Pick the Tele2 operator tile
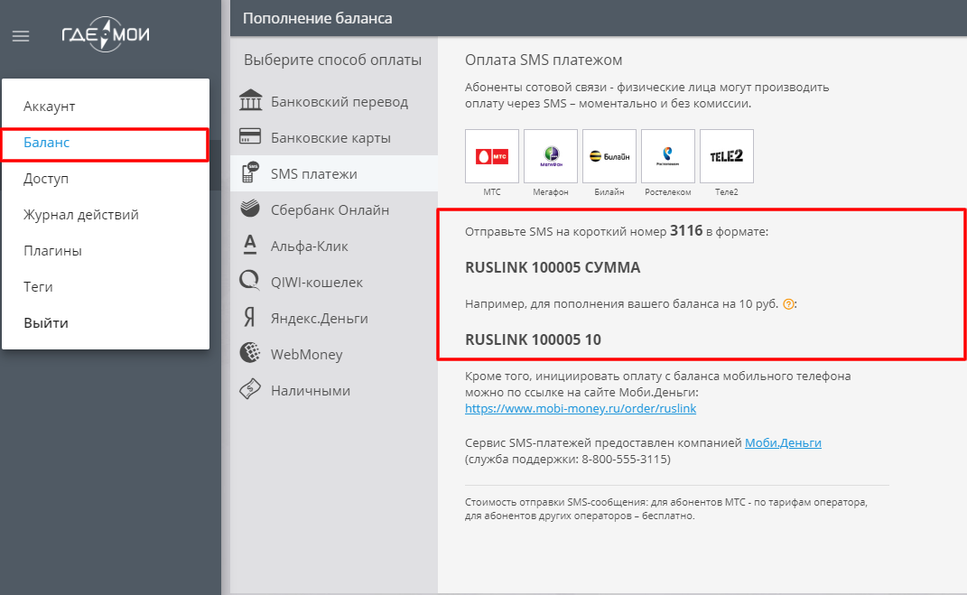Image resolution: width=967 pixels, height=595 pixels. [727, 156]
